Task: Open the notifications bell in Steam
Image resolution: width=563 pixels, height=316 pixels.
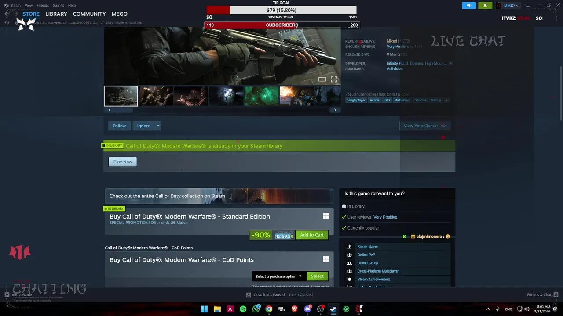Action: tap(485, 5)
